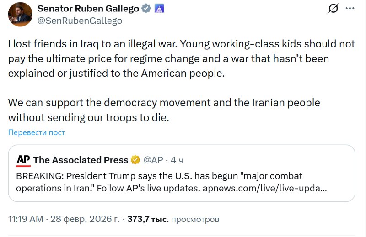This screenshot has height=237, width=366.
Task: Click the @AP handle in quoted post
Action: click(x=153, y=160)
